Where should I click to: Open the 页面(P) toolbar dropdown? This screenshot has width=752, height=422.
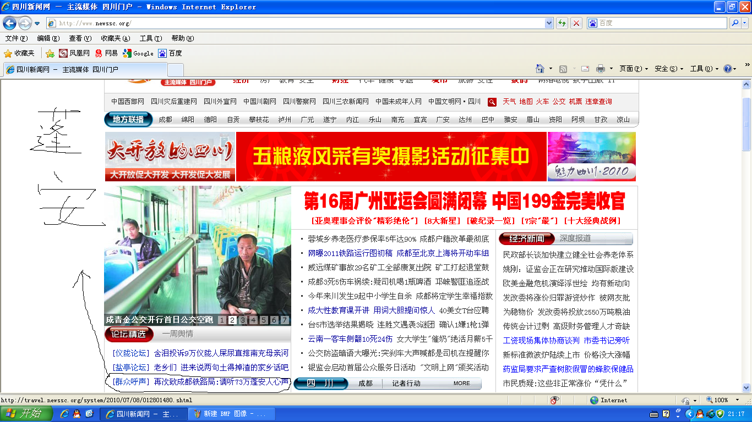634,69
